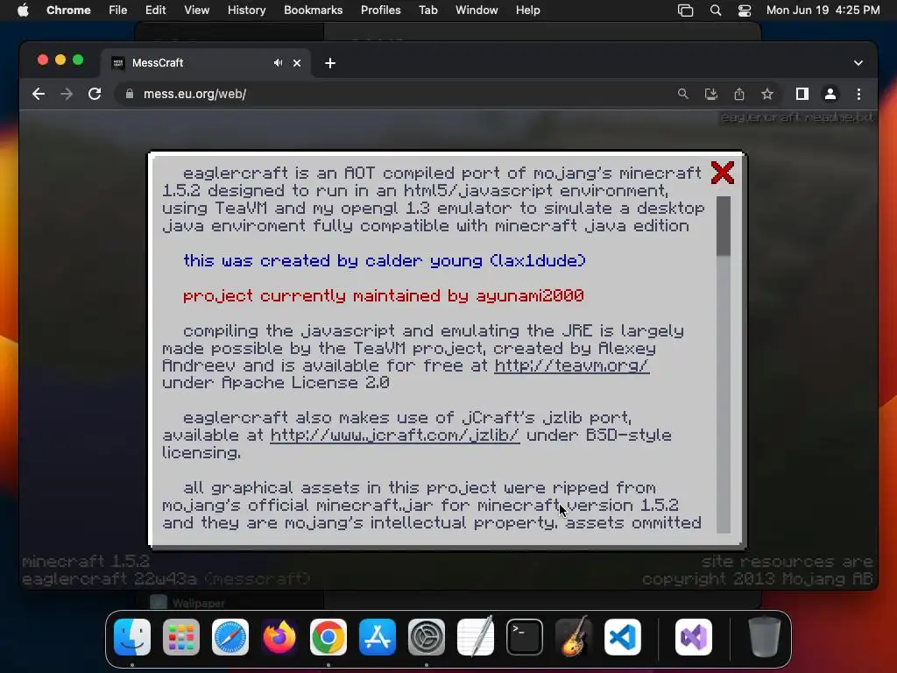The width and height of the screenshot is (897, 673).
Task: Close the eaglercraft readme dialog with red X
Action: (723, 173)
